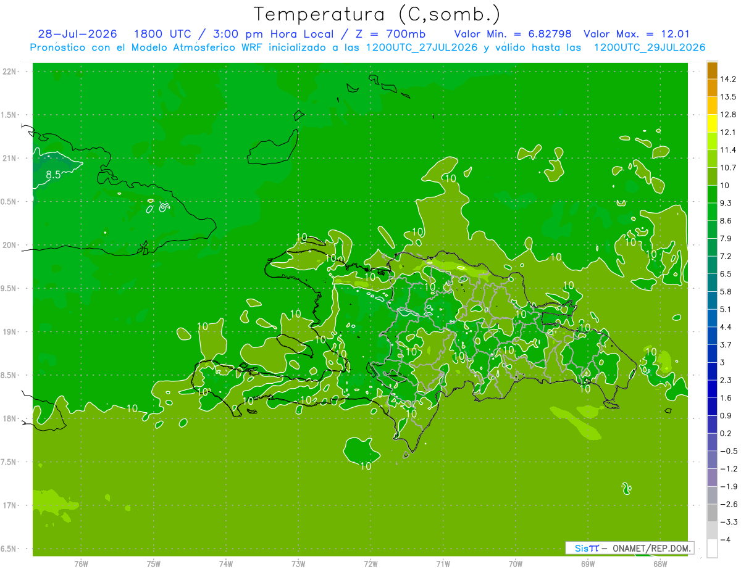Click the "22N" latitude axis label

[9, 72]
